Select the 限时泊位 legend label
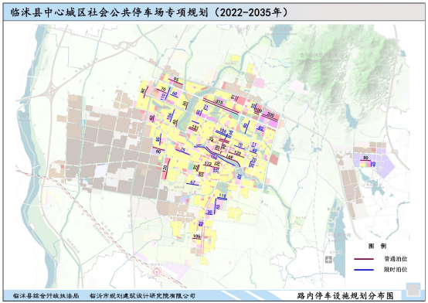428x303 pixels. coord(396,270)
